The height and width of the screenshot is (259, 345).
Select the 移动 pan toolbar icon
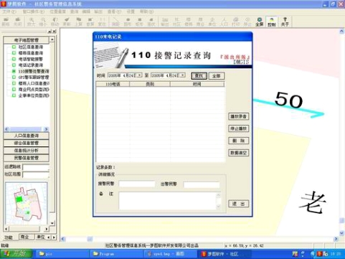[55, 22]
